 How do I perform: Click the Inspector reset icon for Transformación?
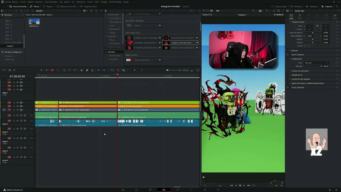(337, 22)
